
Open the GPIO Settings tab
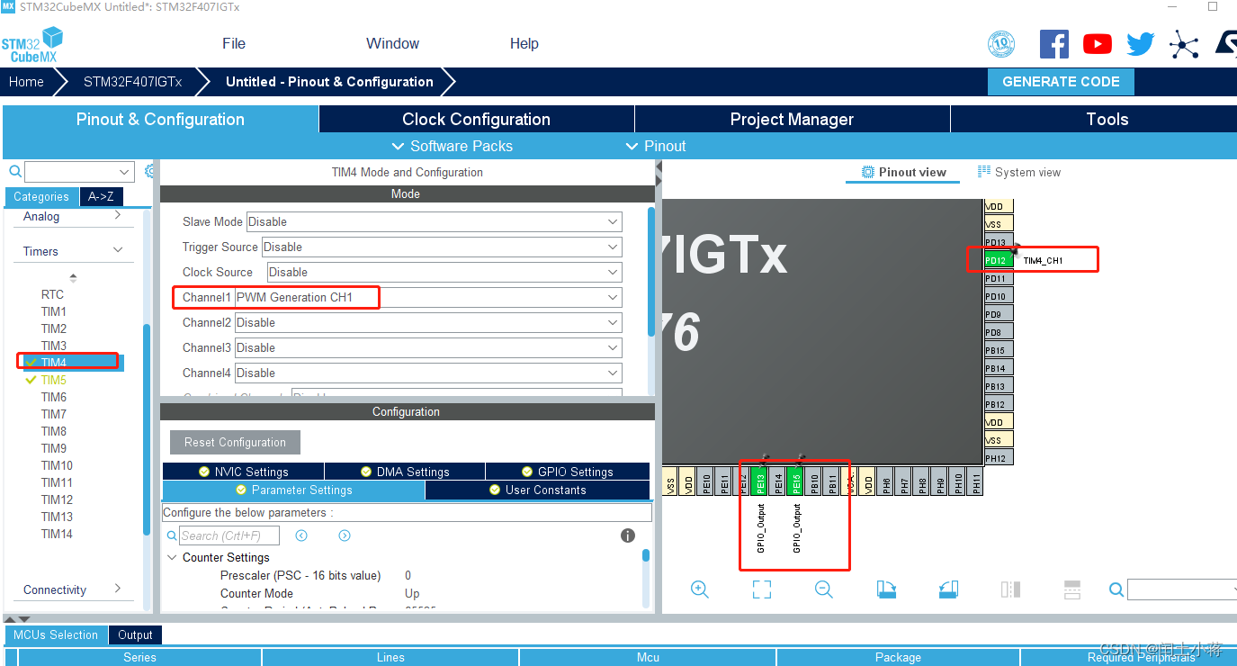click(567, 472)
